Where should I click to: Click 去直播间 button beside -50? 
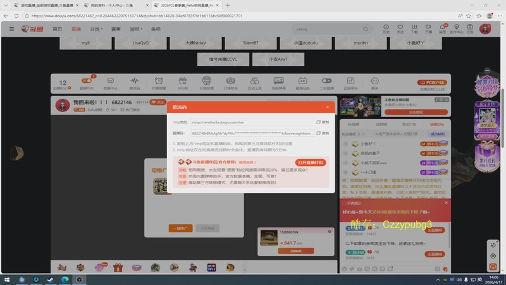point(435,254)
